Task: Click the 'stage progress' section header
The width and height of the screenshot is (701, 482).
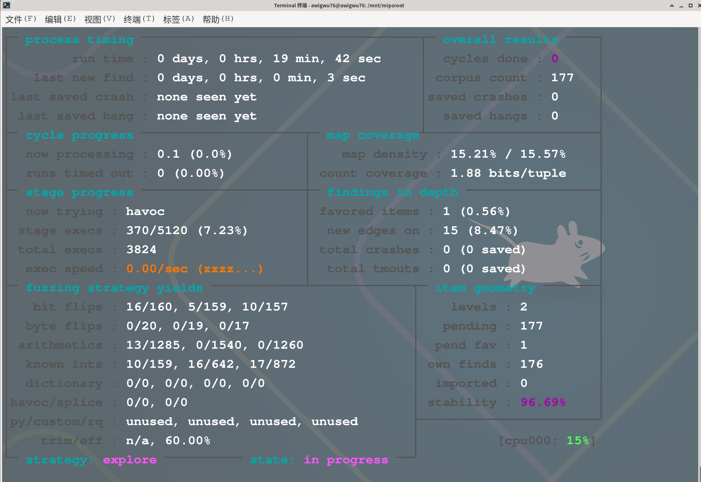Action: pos(80,192)
